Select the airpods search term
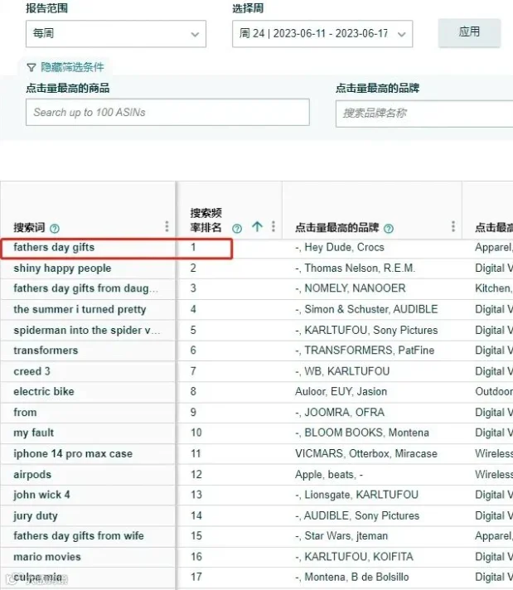Image resolution: width=513 pixels, height=590 pixels. (32, 475)
